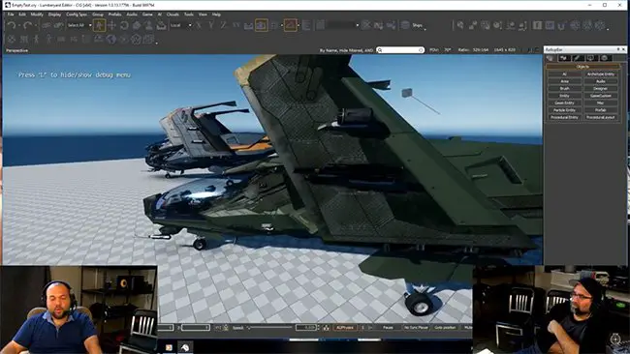This screenshot has height=354, width=630.
Task: Click the Ratio value in viewport header
Action: pyautogui.click(x=480, y=50)
